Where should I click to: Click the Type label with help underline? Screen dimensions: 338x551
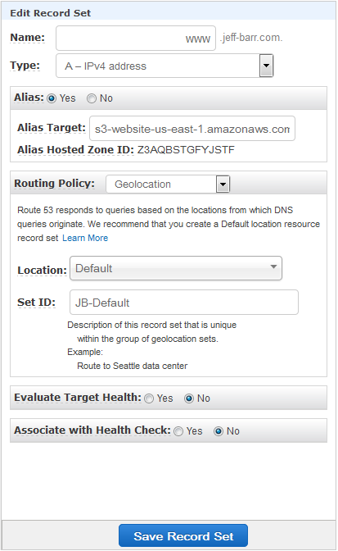pos(25,66)
